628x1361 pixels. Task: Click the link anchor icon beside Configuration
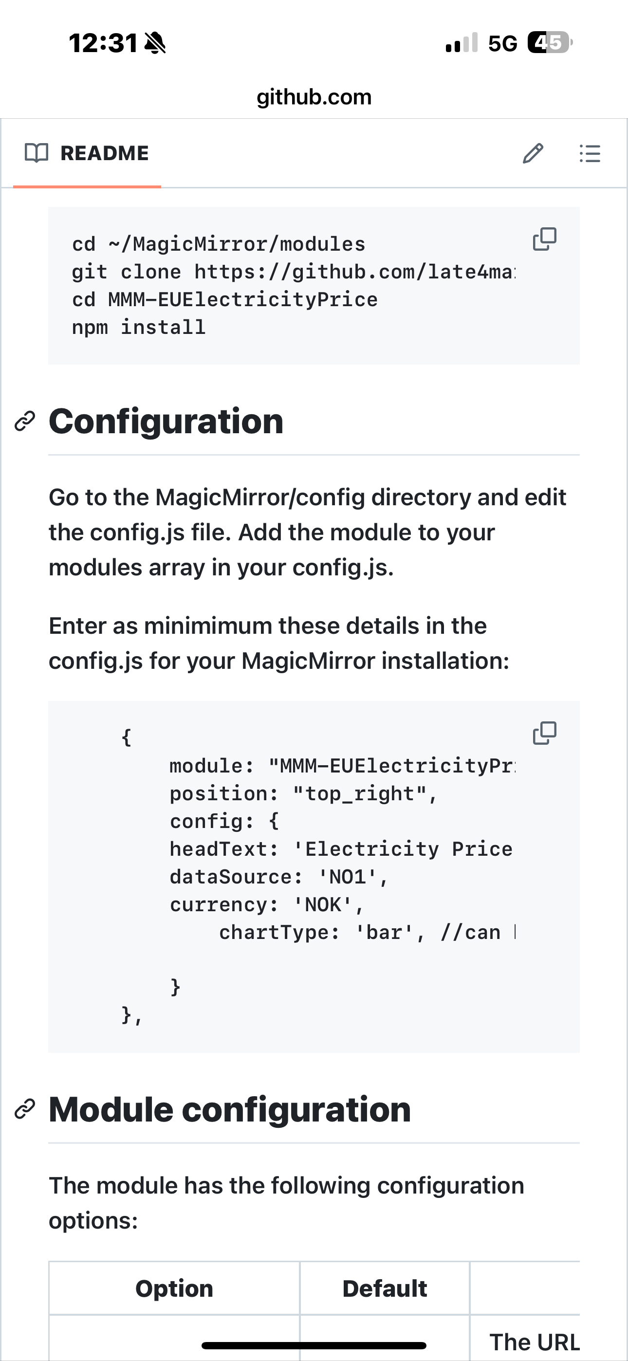tap(25, 422)
